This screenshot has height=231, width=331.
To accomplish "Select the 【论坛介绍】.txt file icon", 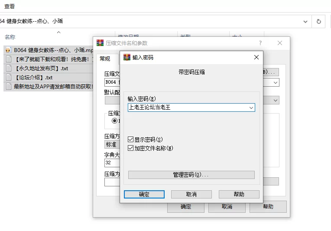I will [x=8, y=77].
